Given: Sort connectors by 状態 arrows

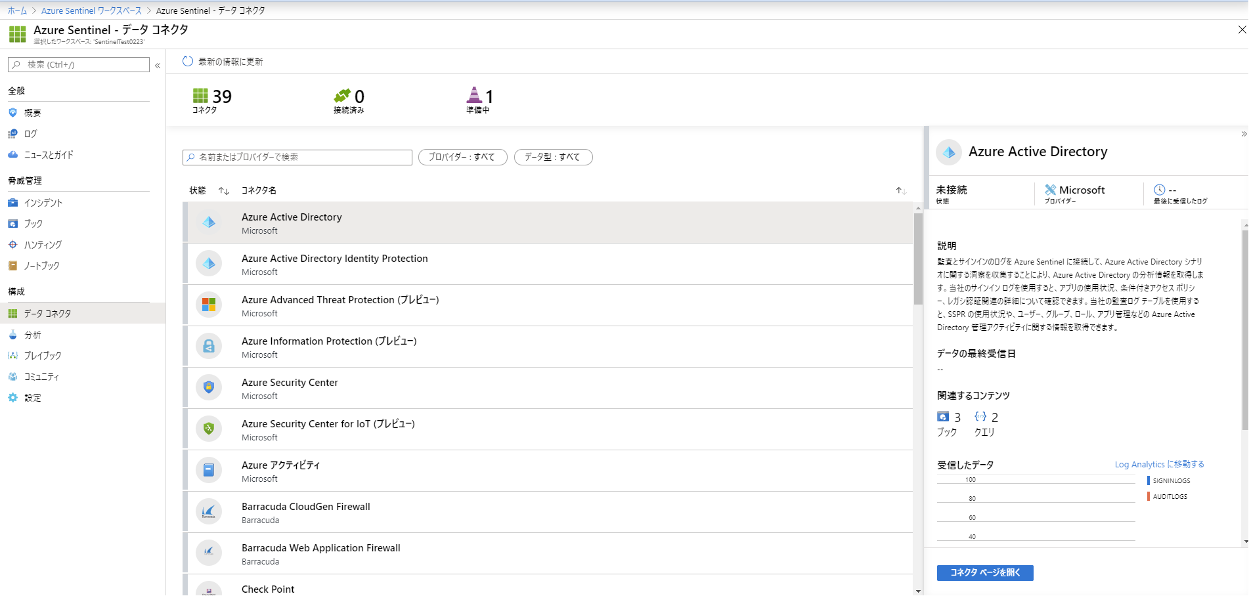Looking at the screenshot, I should [x=224, y=191].
